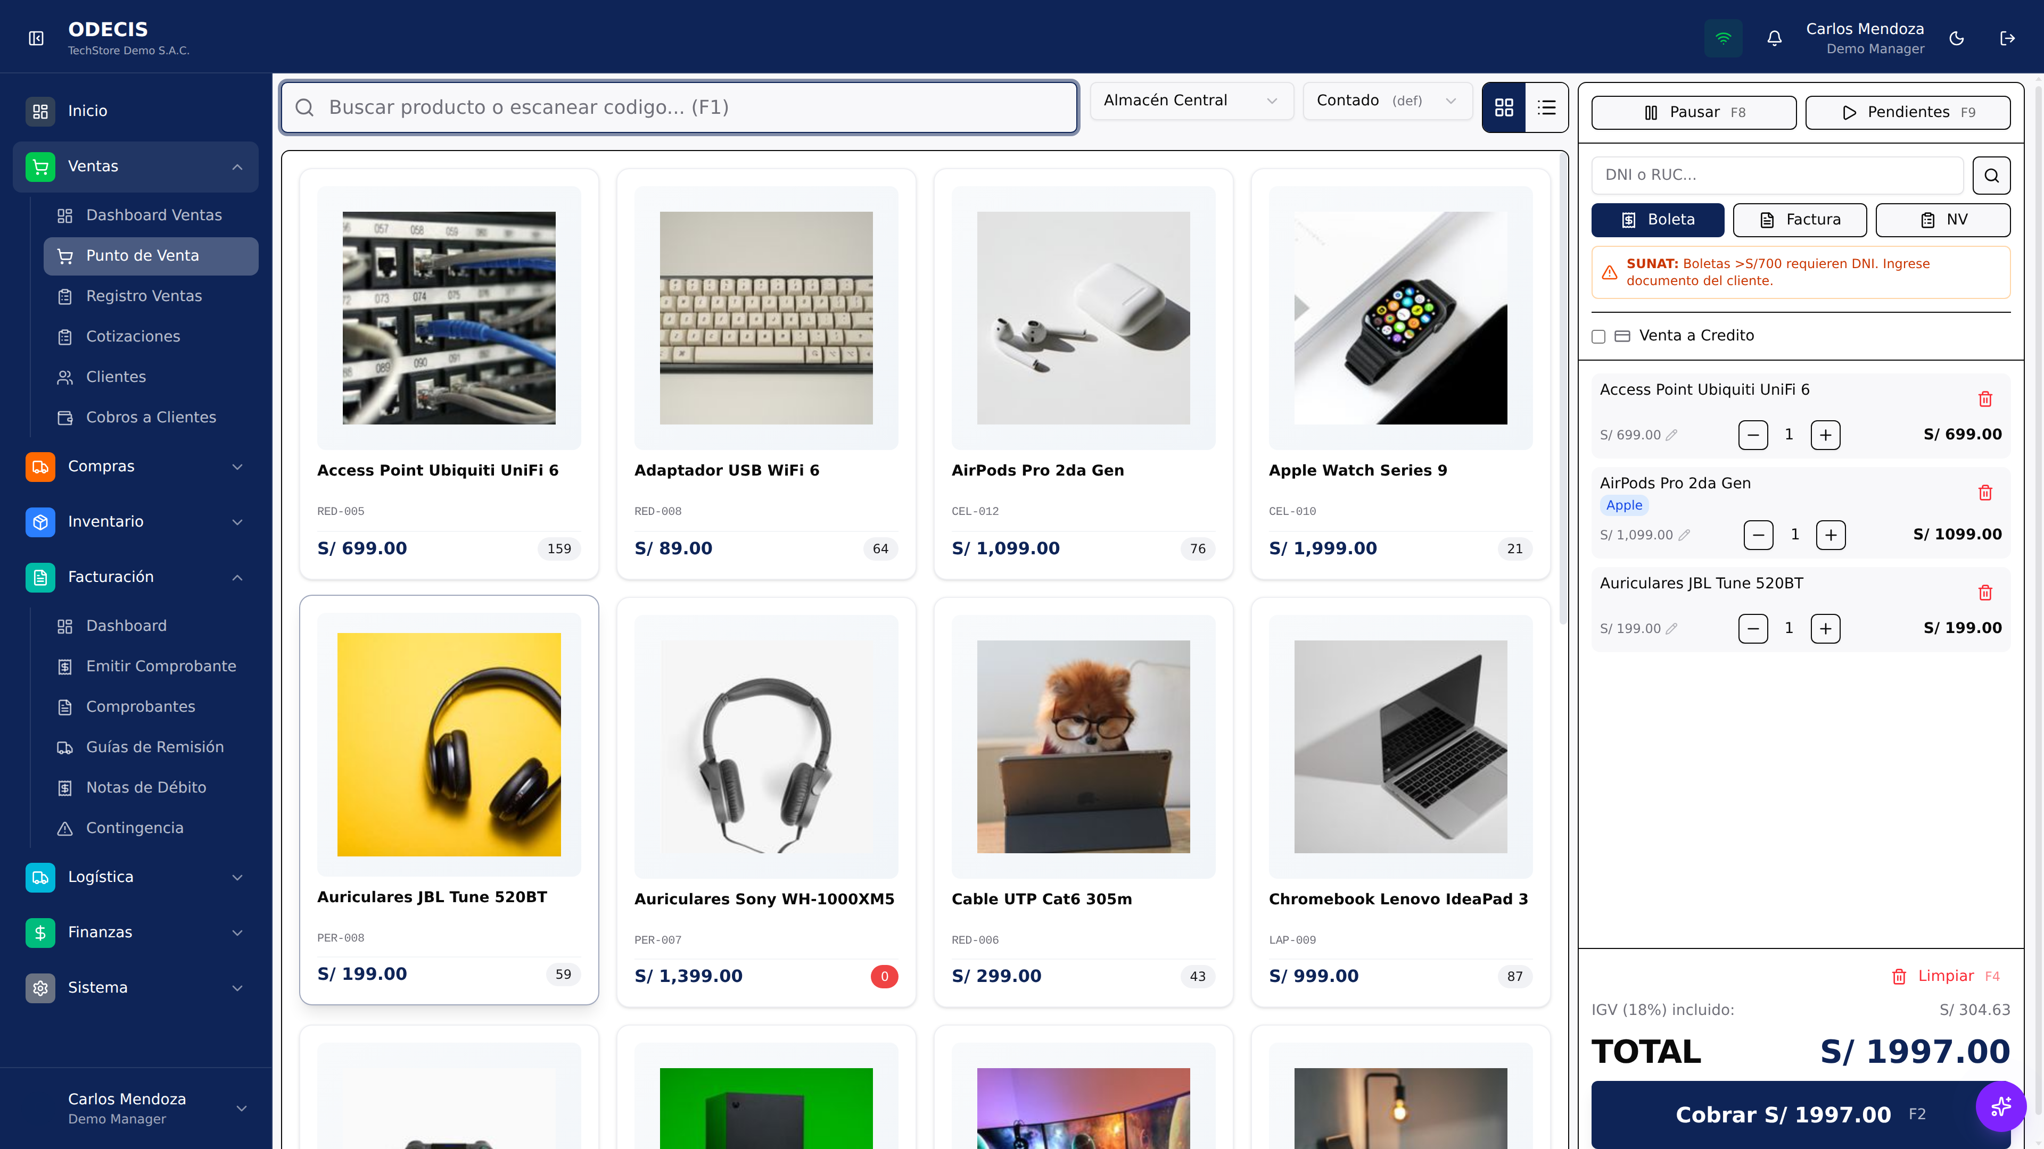Click the Sistema gear icon
Screen dimensions: 2044x1149
tap(40, 988)
